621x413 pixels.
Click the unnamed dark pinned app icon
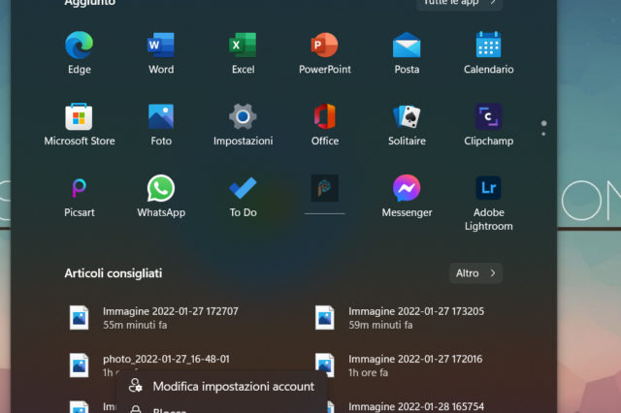(x=325, y=188)
